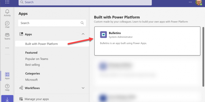The width and height of the screenshot is (205, 102).
Task: Open more apps ellipsis in left rail
Action: pos(7,48)
